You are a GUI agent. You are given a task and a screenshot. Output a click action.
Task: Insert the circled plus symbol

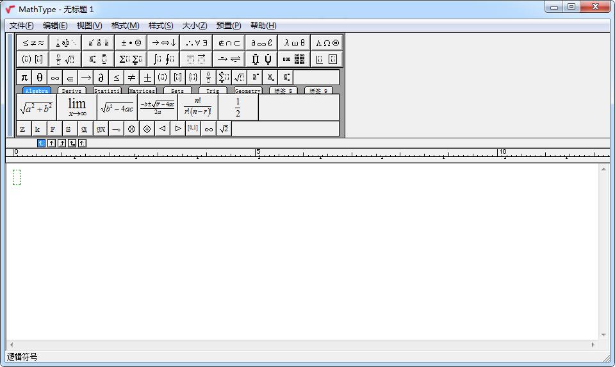(147, 129)
